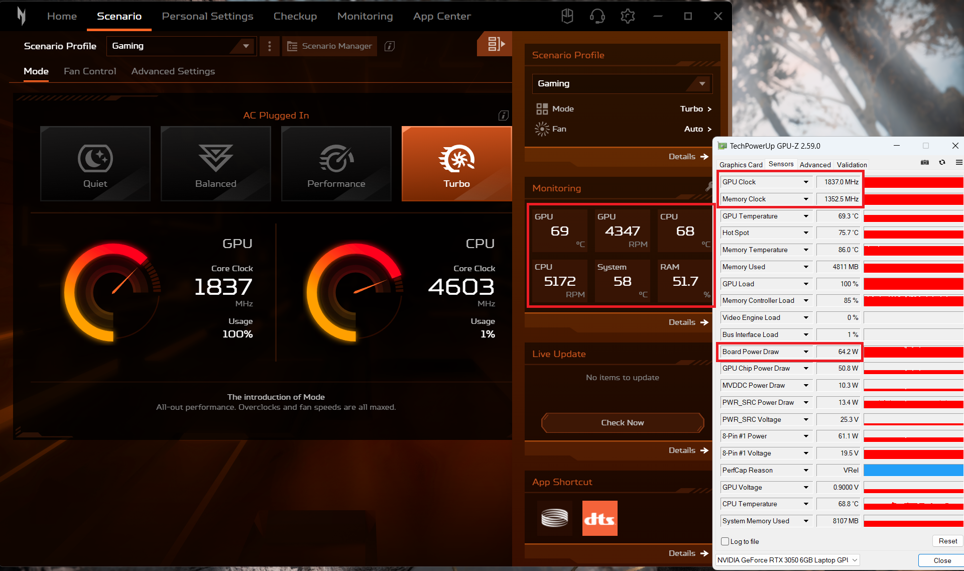Open the App Center tab

pos(442,16)
